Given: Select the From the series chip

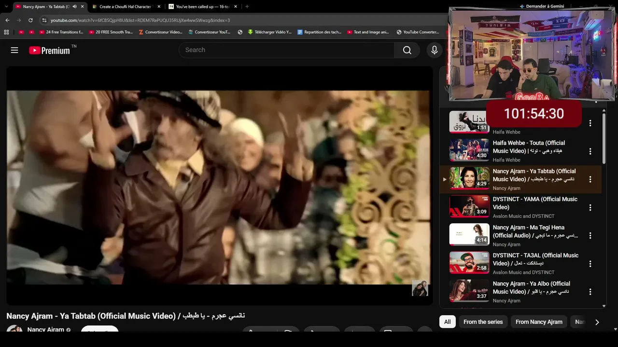Looking at the screenshot, I should [x=483, y=322].
